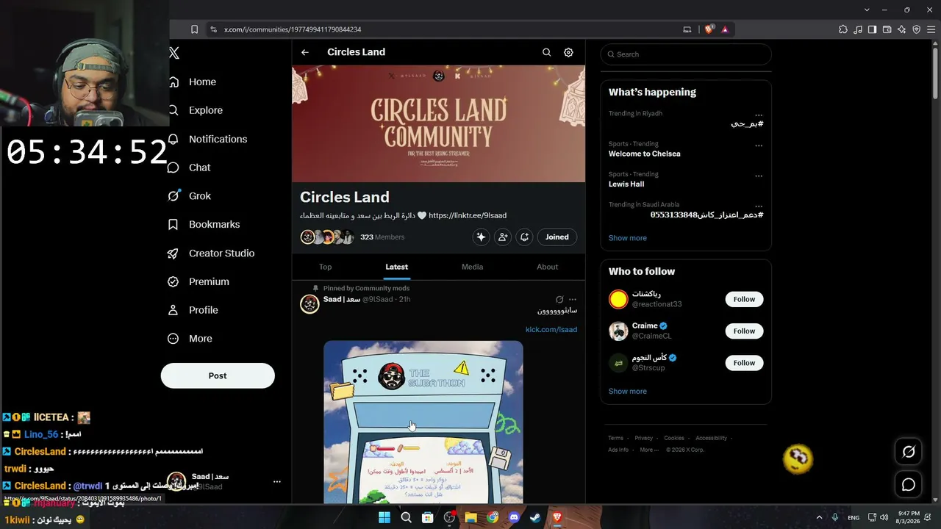Open the kick.com/lsaad link

coord(551,329)
